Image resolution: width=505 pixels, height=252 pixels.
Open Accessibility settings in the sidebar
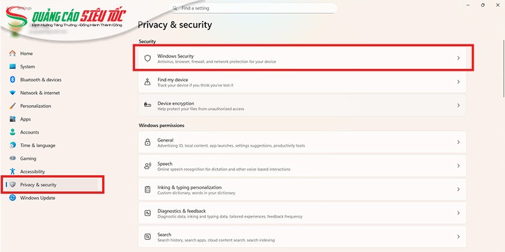(32, 172)
